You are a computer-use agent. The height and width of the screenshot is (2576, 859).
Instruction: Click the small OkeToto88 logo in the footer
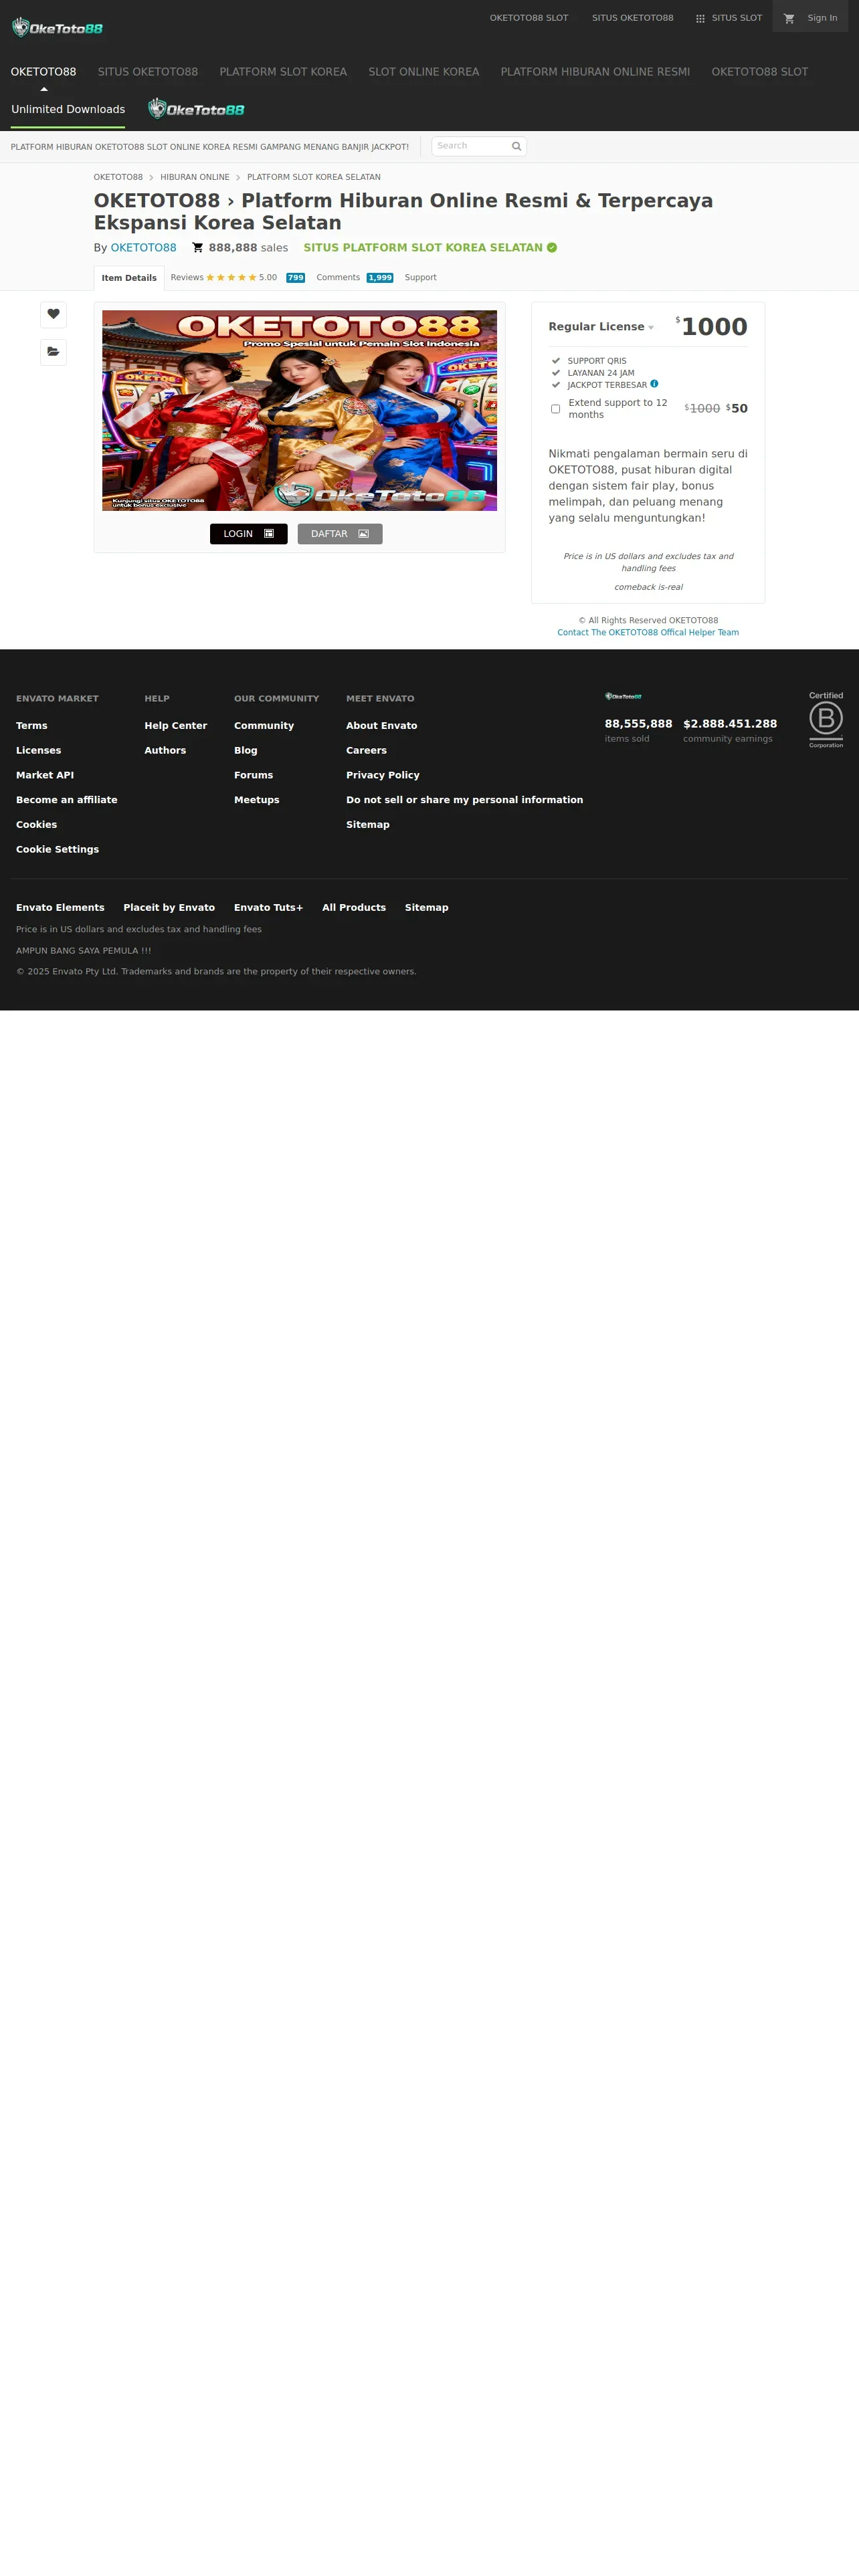click(623, 696)
